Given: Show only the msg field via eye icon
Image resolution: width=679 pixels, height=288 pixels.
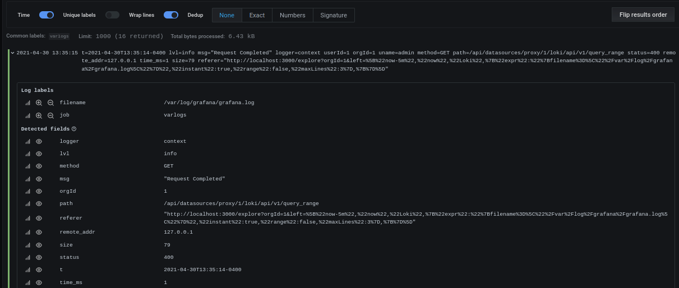Looking at the screenshot, I should point(39,179).
